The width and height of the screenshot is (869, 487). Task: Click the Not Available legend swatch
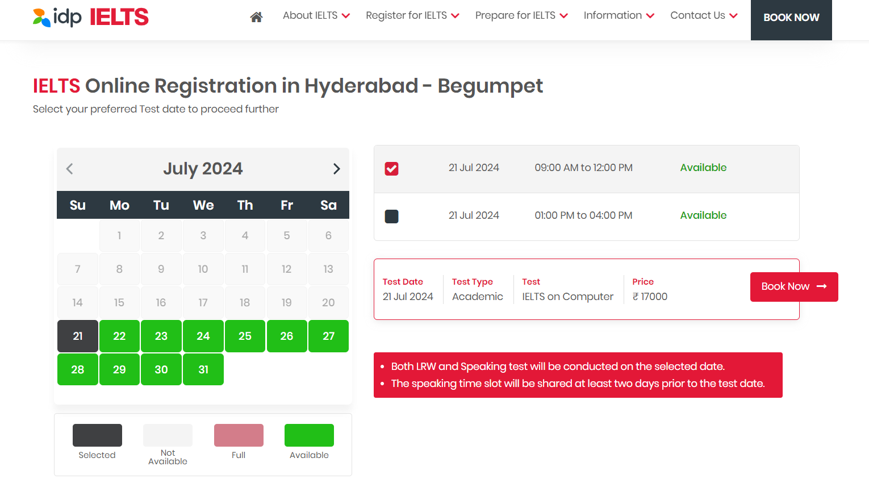pos(168,435)
